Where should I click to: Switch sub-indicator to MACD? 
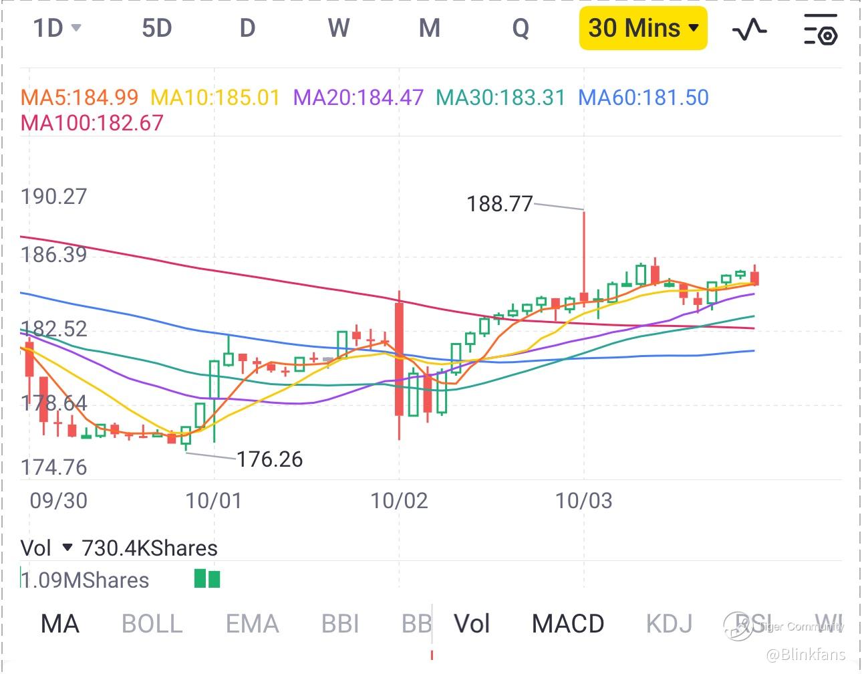click(x=568, y=624)
